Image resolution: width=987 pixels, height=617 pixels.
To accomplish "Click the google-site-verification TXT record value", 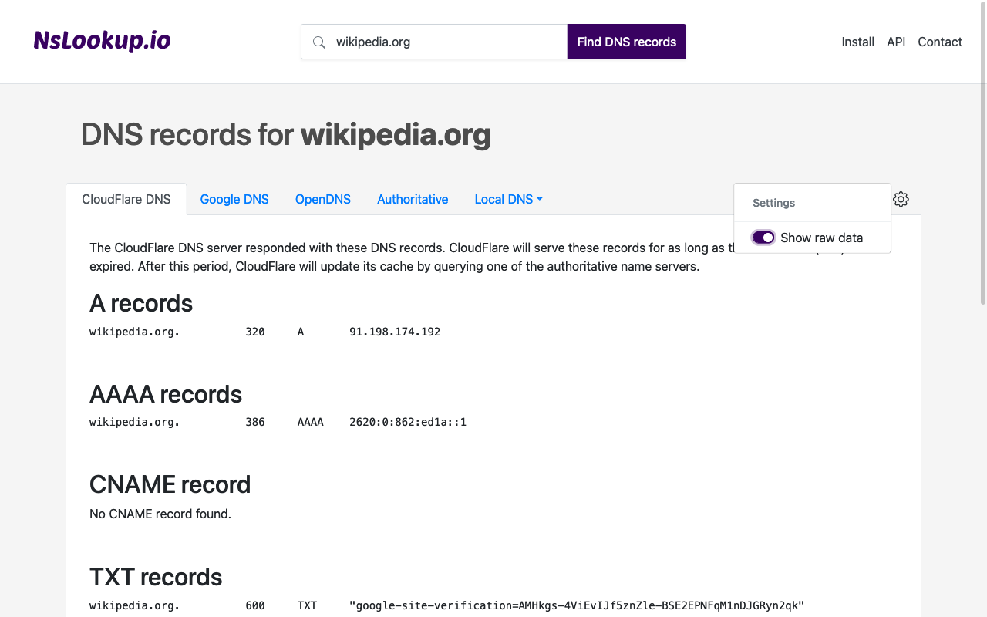I will click(x=577, y=605).
